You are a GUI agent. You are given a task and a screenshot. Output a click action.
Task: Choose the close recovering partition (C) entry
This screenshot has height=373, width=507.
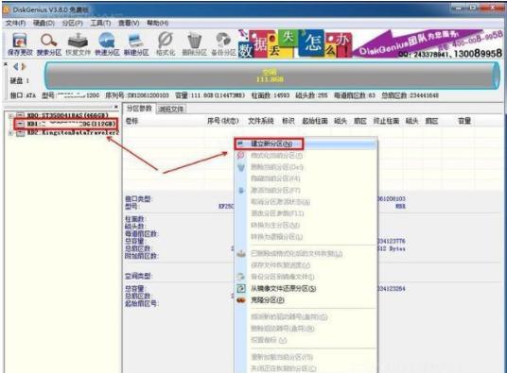306,368
